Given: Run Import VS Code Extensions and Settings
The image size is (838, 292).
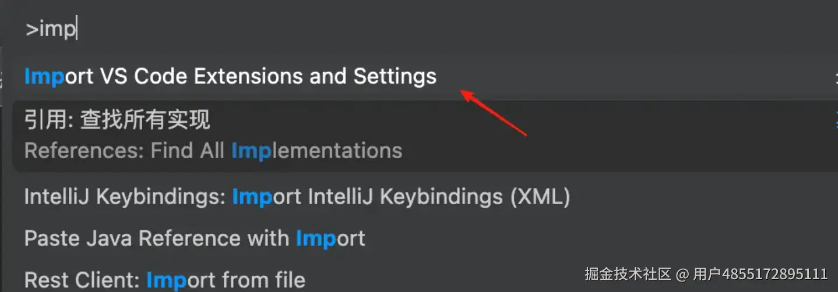Looking at the screenshot, I should pos(230,76).
